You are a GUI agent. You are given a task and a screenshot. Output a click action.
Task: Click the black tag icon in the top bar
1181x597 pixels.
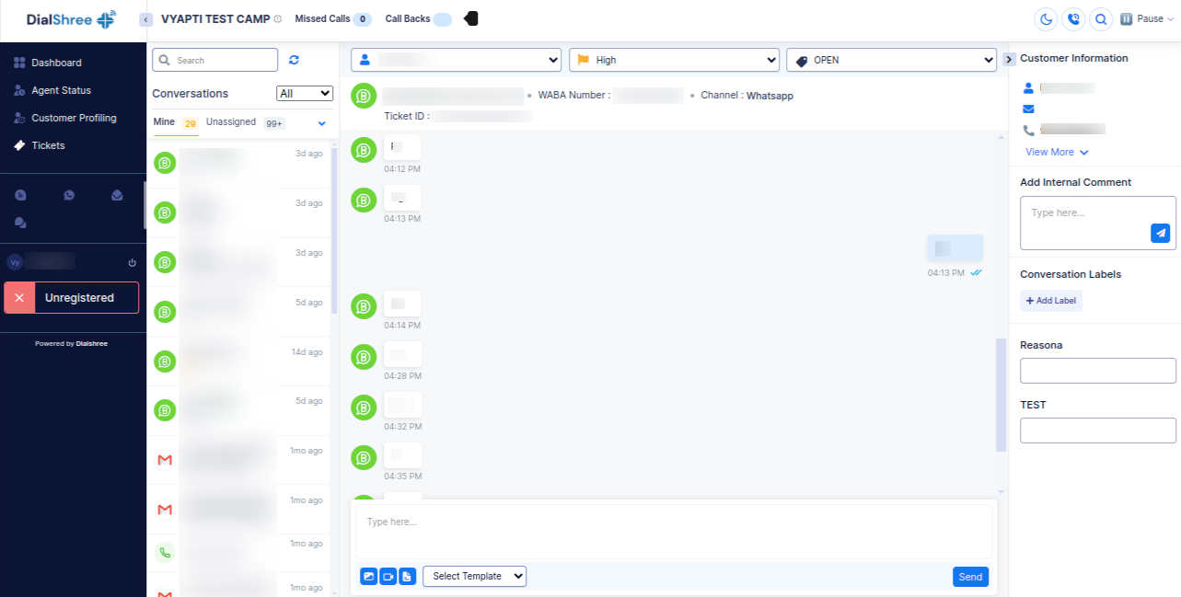pyautogui.click(x=470, y=18)
